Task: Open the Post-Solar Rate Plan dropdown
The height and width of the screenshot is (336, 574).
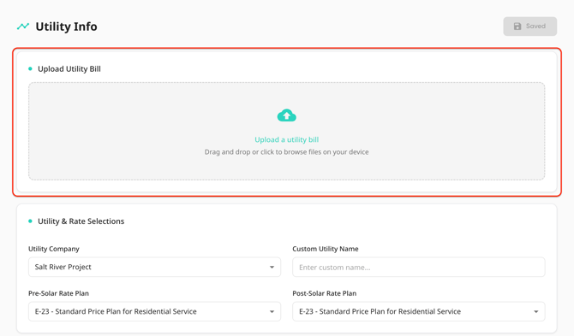Action: 419,311
